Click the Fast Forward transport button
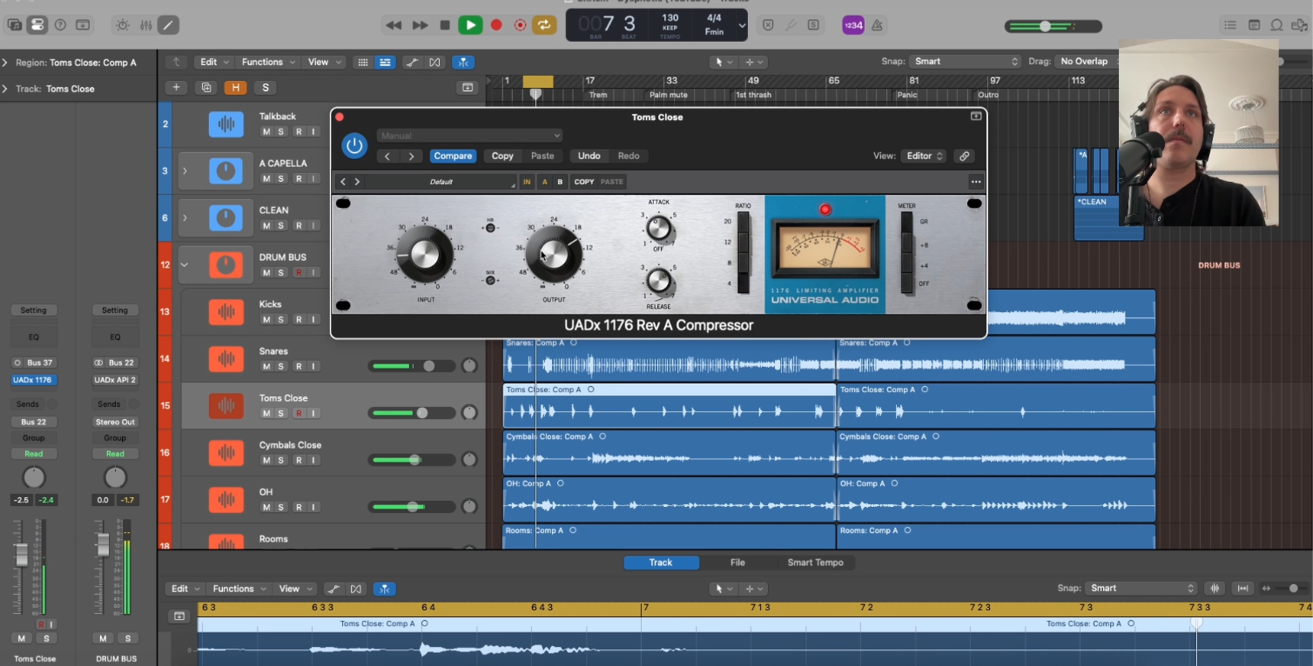This screenshot has height=666, width=1313. pos(420,25)
